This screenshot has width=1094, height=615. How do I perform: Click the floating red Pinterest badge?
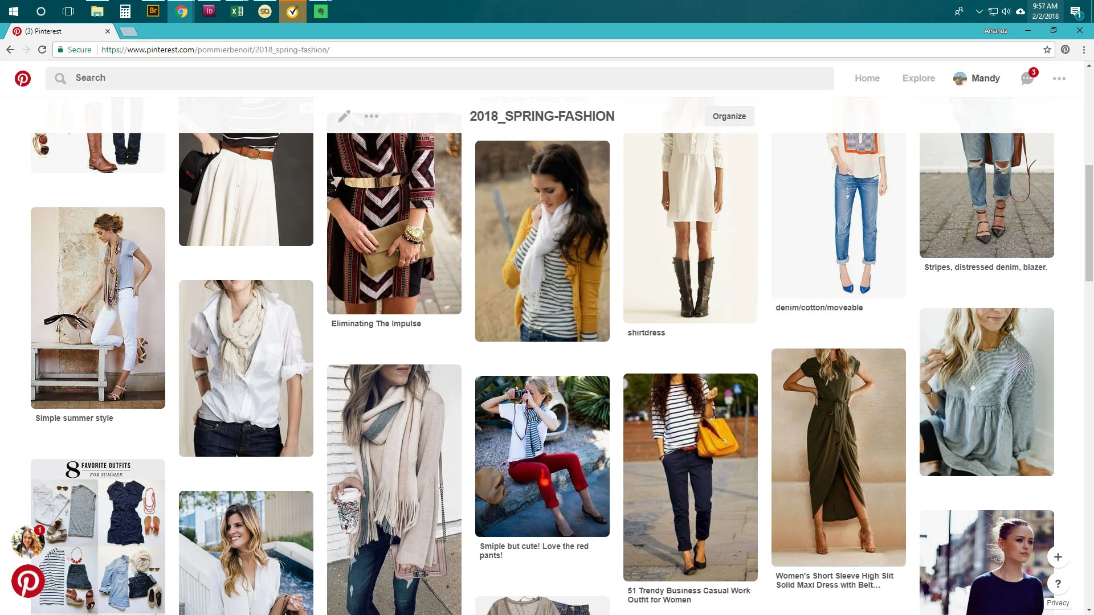[28, 581]
